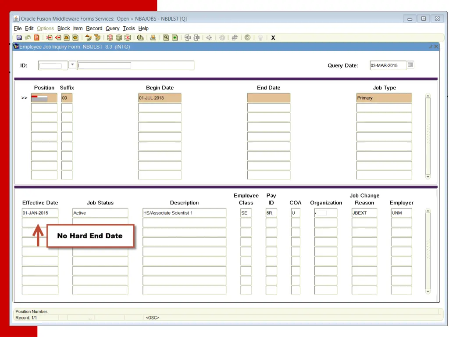Open the File menu
The width and height of the screenshot is (449, 337).
(x=18, y=29)
